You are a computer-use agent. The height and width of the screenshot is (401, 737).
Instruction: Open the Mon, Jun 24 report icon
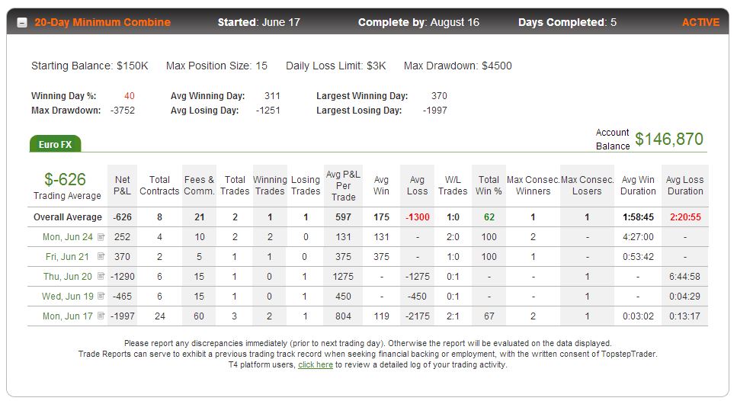tap(101, 237)
